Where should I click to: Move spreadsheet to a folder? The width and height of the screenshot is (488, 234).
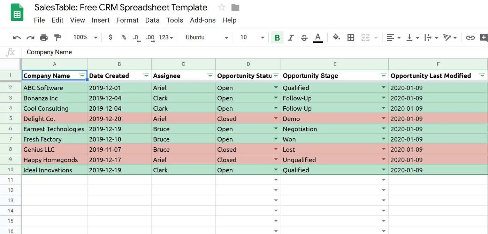click(235, 7)
